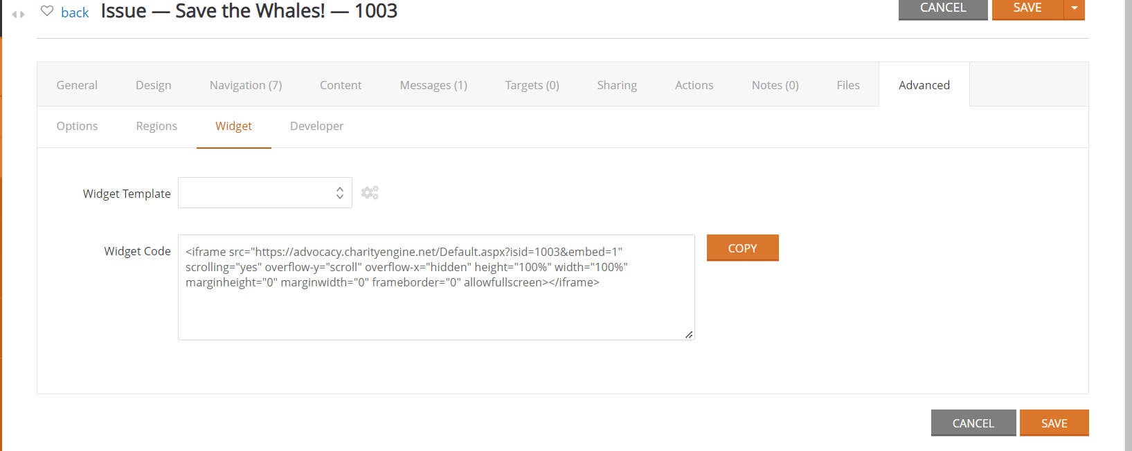Click the Widget Code textarea resize handle

(x=689, y=335)
